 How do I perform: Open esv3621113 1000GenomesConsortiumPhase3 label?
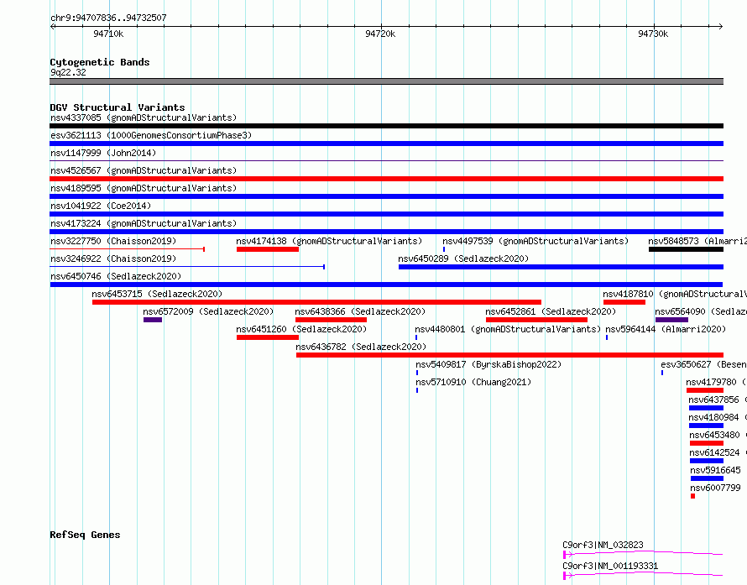(x=151, y=135)
